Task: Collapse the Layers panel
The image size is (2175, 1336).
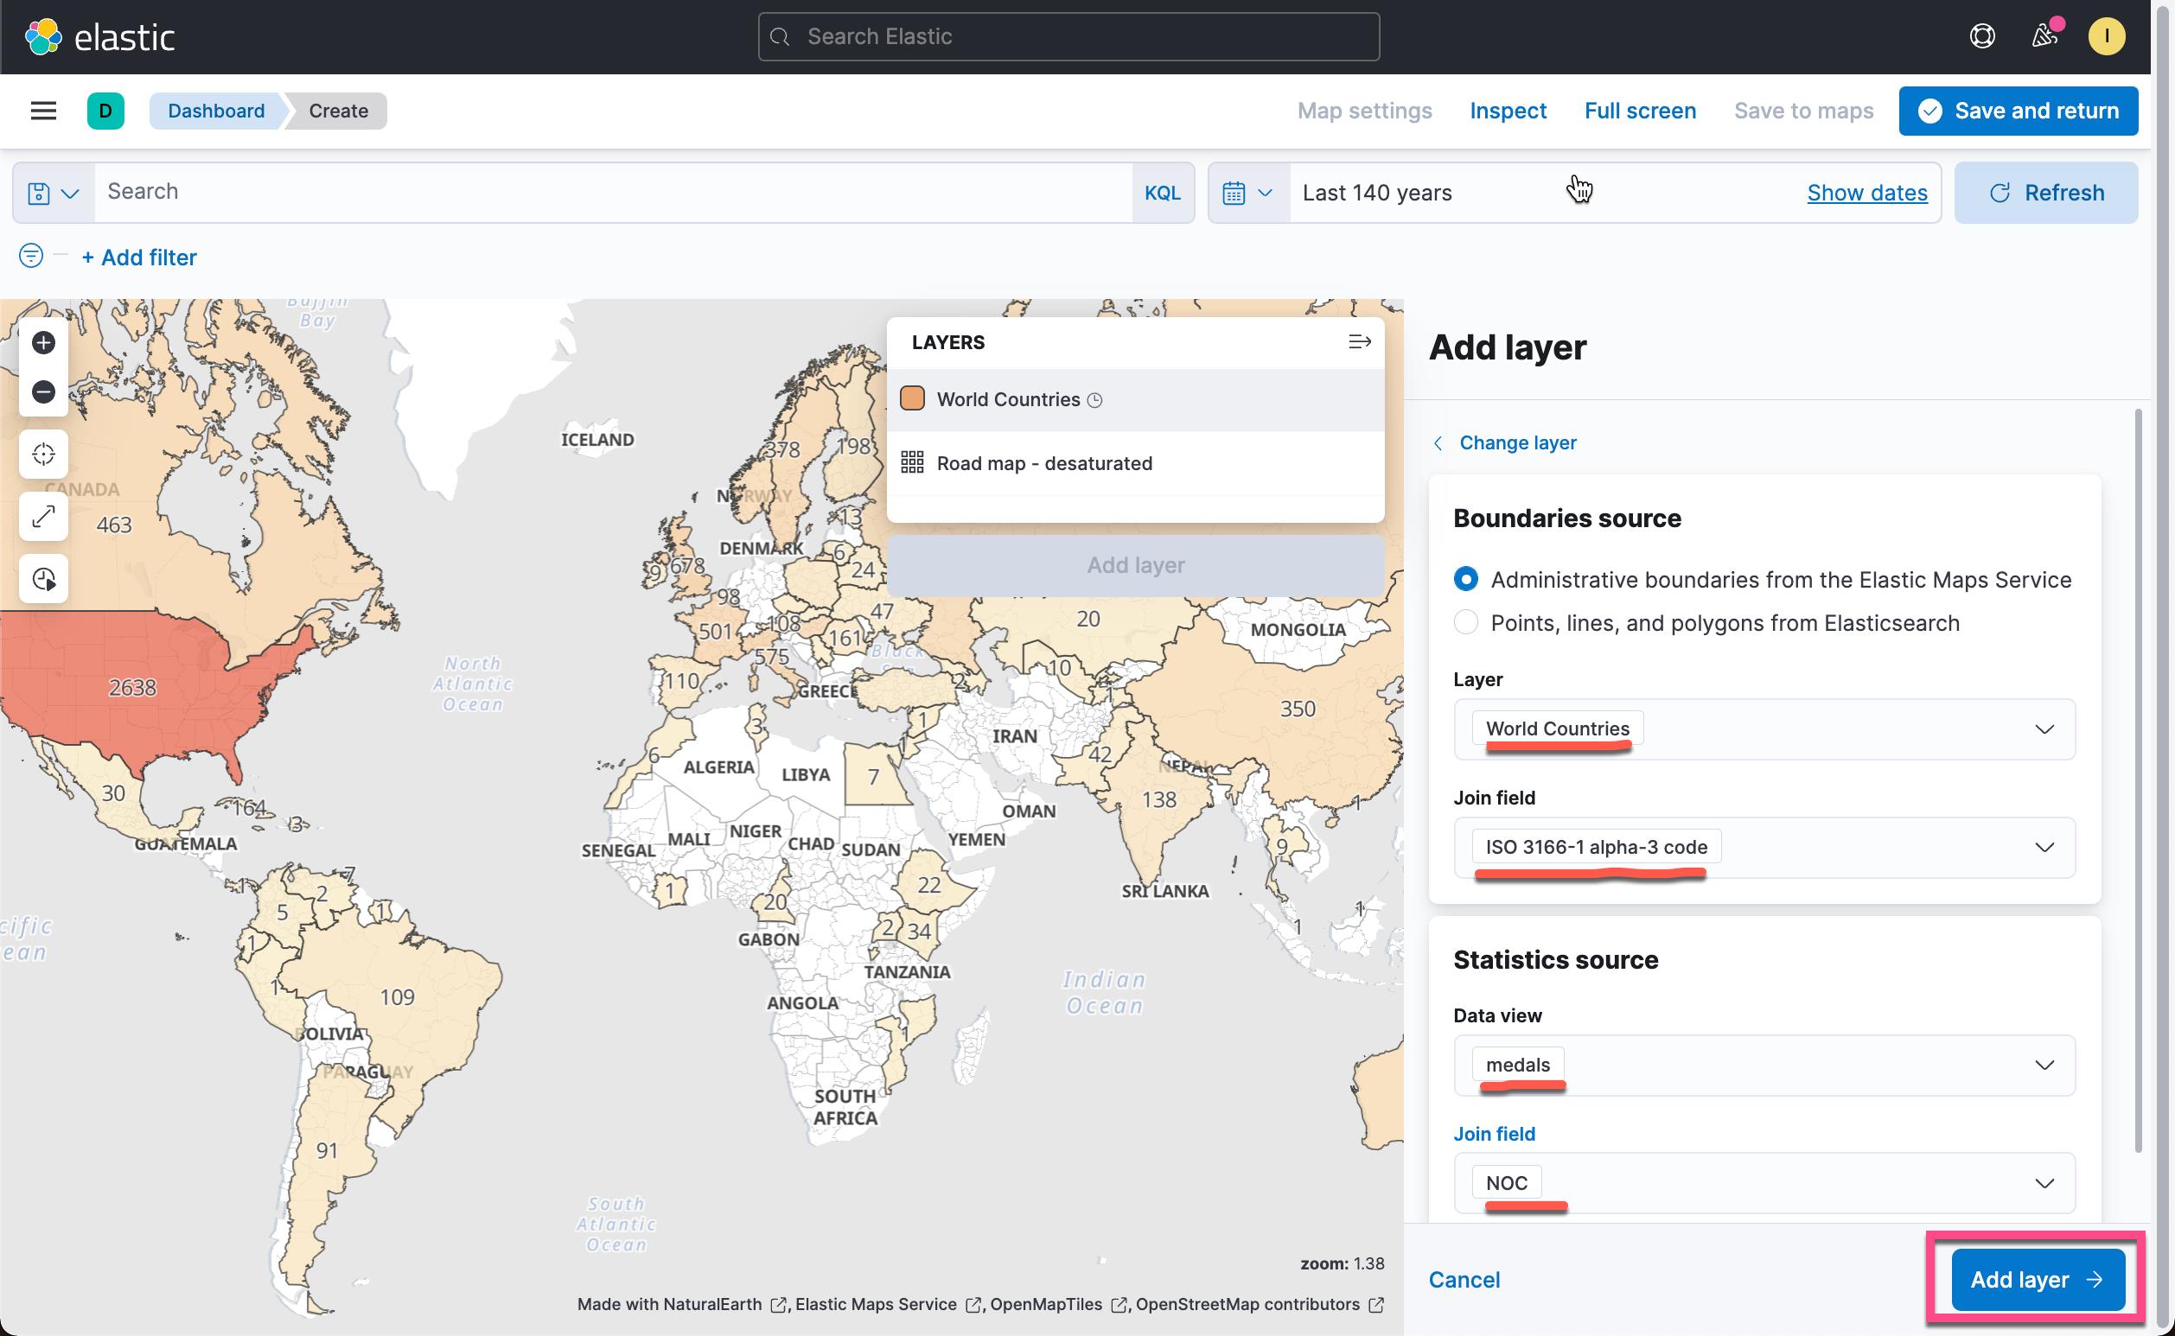Action: pyautogui.click(x=1359, y=342)
